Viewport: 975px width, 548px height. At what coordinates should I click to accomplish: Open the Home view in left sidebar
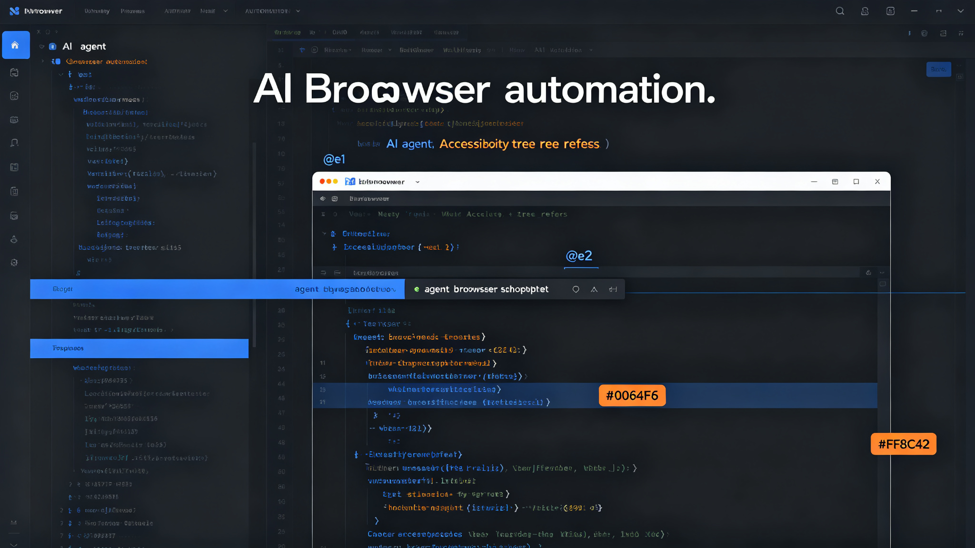[x=16, y=45]
